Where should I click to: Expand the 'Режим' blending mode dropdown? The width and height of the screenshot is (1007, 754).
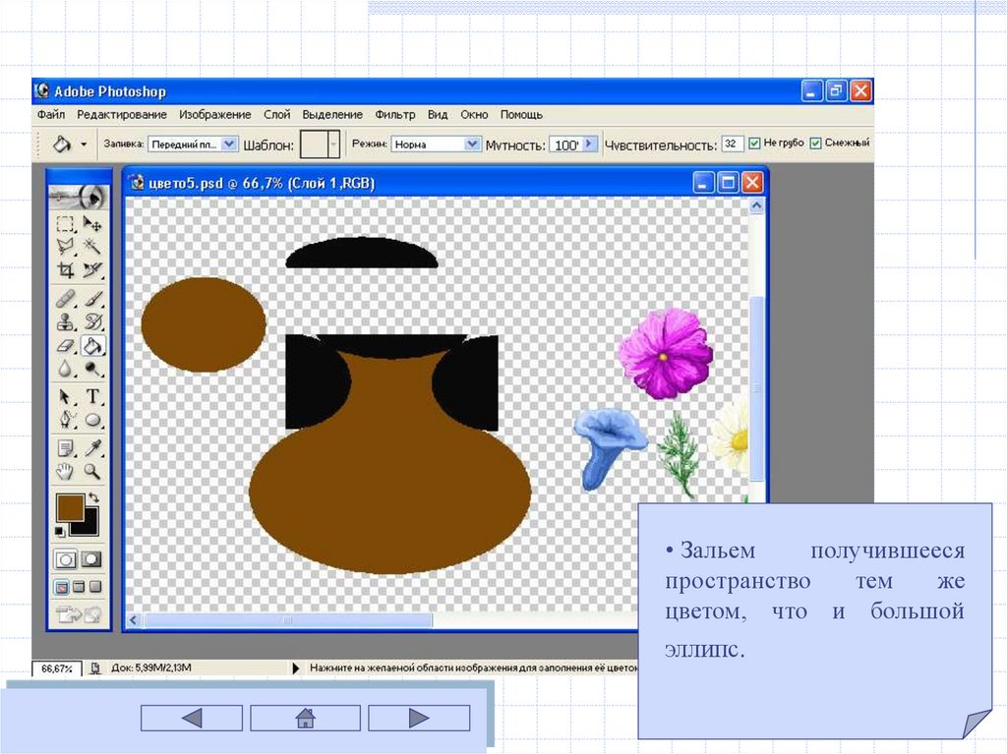(x=470, y=144)
